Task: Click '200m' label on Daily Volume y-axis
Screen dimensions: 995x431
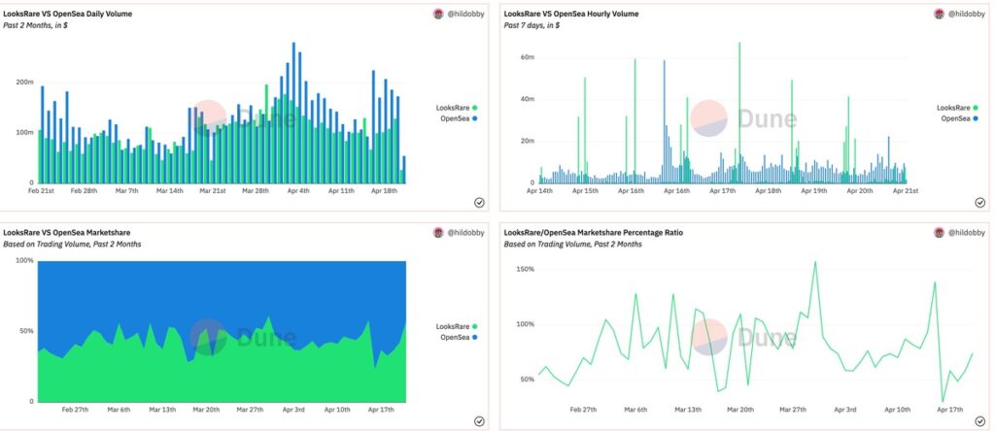Action: tap(24, 83)
